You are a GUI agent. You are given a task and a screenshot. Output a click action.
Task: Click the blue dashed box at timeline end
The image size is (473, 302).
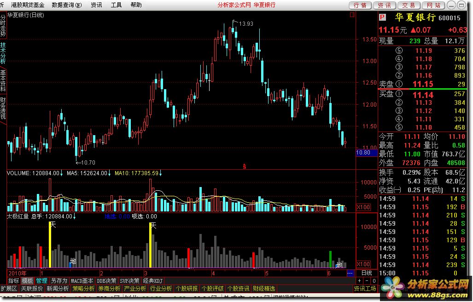pyautogui.click(x=350, y=274)
